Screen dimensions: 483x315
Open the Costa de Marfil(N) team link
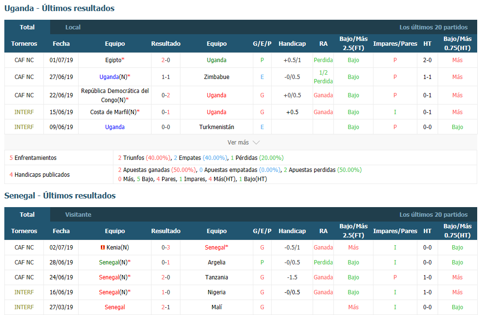113,112
